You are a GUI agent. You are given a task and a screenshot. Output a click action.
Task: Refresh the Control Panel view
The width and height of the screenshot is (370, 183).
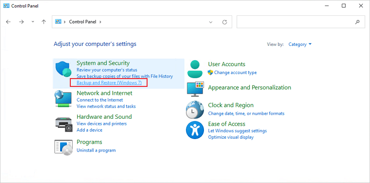click(x=225, y=22)
